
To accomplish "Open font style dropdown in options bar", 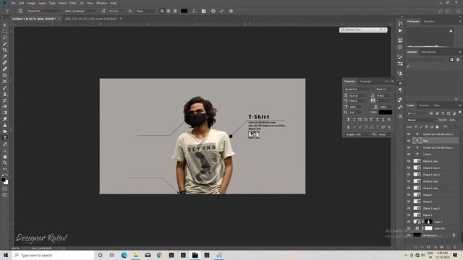I will 81,11.
